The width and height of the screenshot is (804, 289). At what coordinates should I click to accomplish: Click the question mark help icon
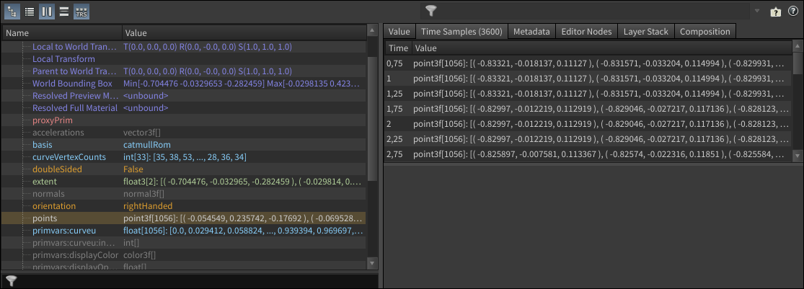pyautogui.click(x=792, y=12)
